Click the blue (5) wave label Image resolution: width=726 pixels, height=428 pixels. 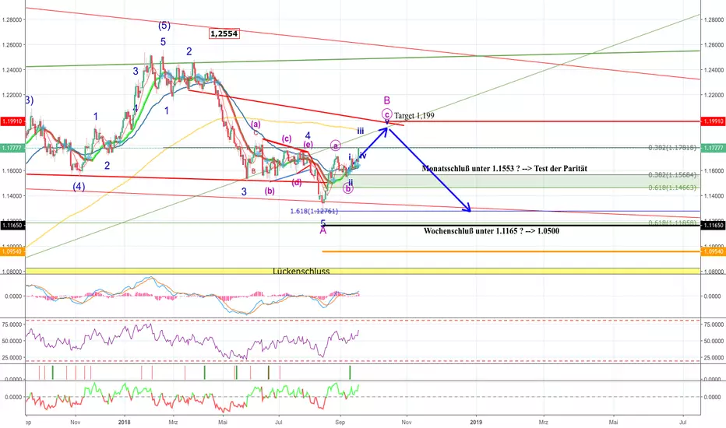click(164, 26)
